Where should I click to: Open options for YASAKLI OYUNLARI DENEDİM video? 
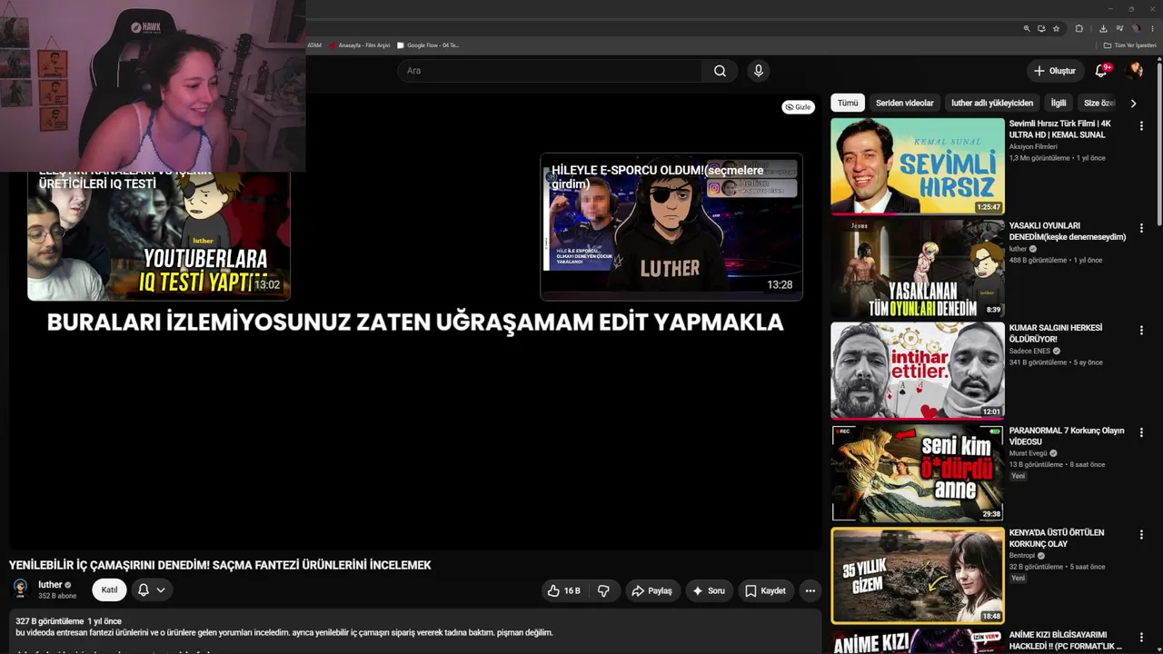[1141, 229]
